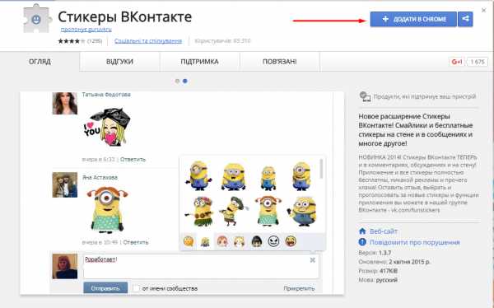Pick the second minion sticker in top row

(x=234, y=176)
